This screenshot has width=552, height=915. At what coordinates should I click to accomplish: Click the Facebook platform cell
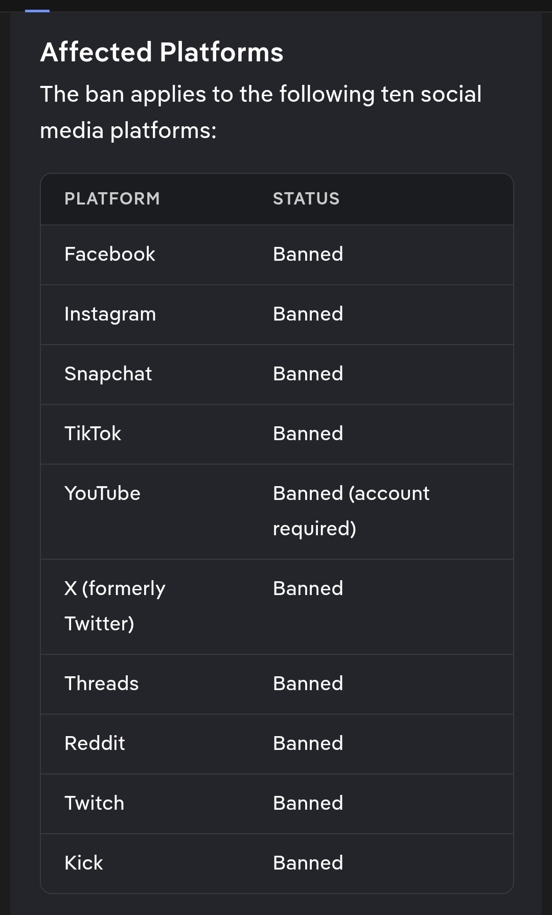pyautogui.click(x=110, y=254)
